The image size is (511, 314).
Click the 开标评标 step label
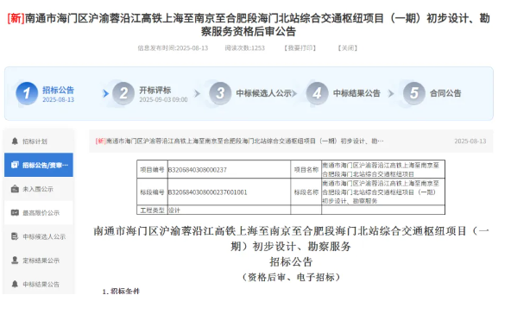(155, 90)
